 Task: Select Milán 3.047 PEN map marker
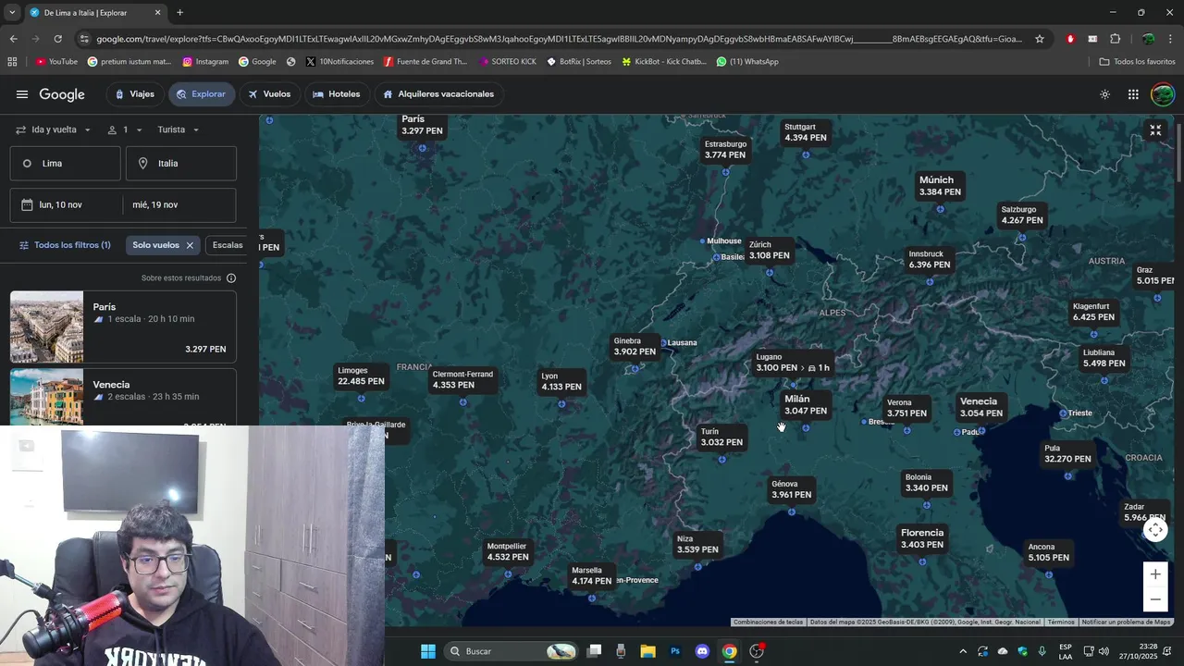(806, 405)
